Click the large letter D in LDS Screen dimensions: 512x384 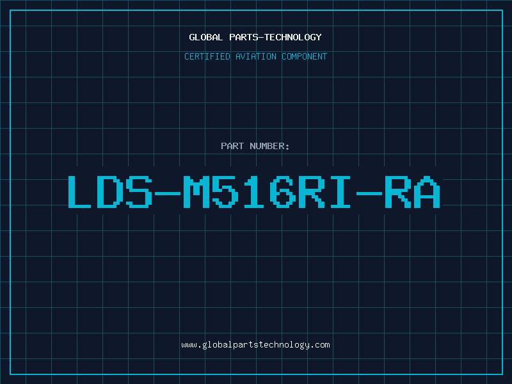[x=109, y=191]
